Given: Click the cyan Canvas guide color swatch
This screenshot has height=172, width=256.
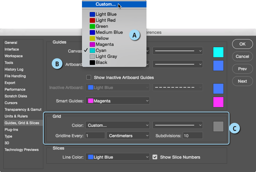Looking at the screenshot, I should point(218,52).
